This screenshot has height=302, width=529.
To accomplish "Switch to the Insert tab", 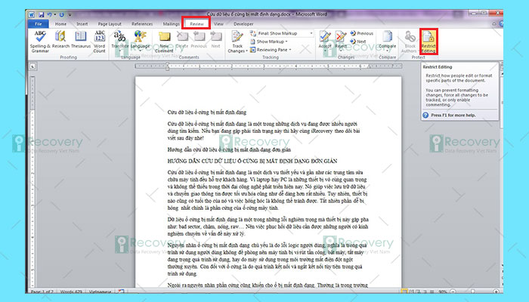I will [x=82, y=24].
